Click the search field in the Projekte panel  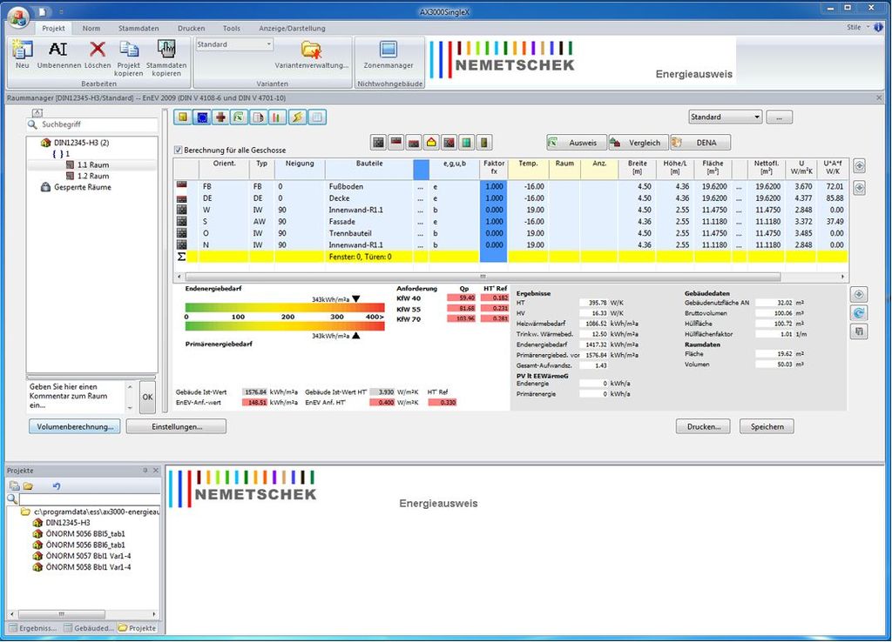[x=90, y=499]
